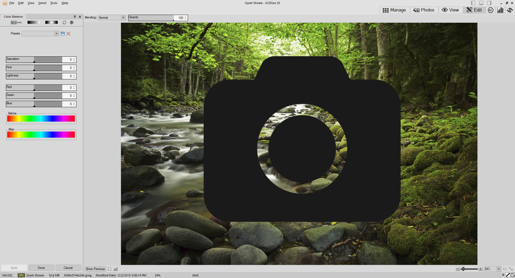Open the 24% zoom level dropdown
The width and height of the screenshot is (515, 278).
click(x=499, y=269)
